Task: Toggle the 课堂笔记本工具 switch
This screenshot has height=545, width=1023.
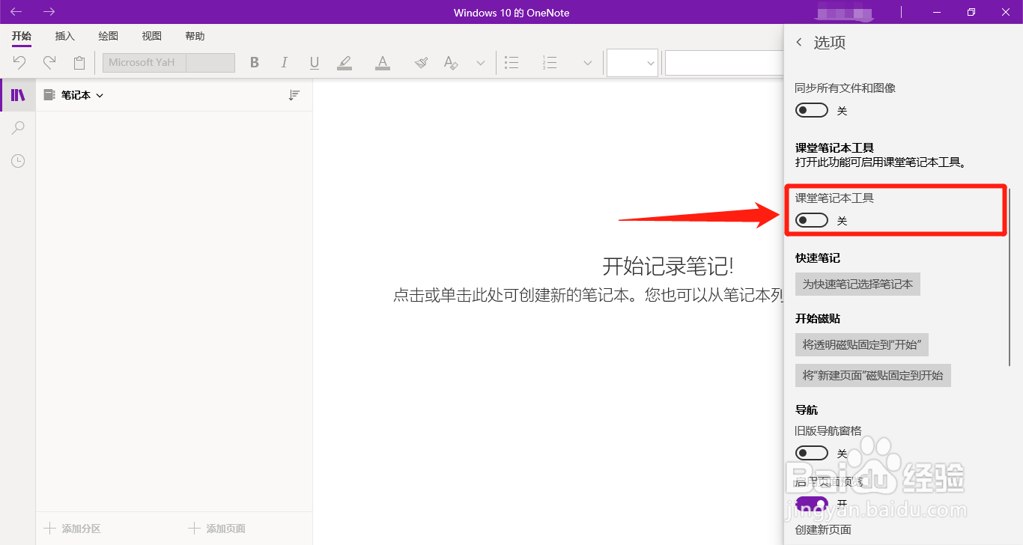Action: coord(812,221)
